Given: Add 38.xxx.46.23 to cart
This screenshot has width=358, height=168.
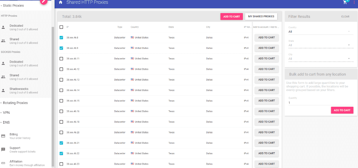Looking at the screenshot, I should (266, 164).
